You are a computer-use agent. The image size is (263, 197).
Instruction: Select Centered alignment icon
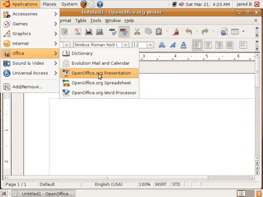pos(208,45)
